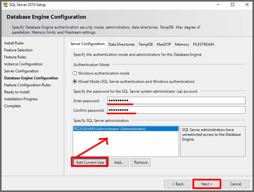Open the Memory tab

[182, 44]
